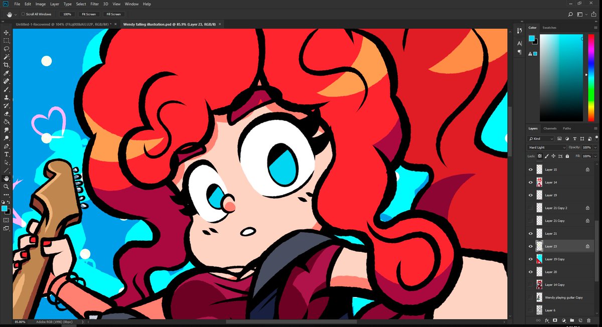Viewport: 602px width, 327px height.
Task: Open the Window menu
Action: click(132, 4)
